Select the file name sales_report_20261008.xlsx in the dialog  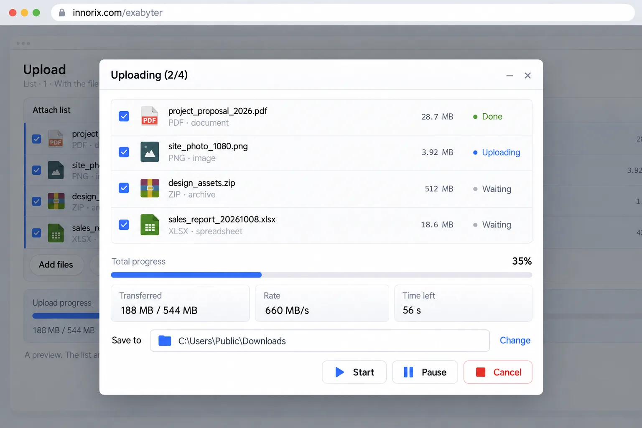pyautogui.click(x=222, y=219)
